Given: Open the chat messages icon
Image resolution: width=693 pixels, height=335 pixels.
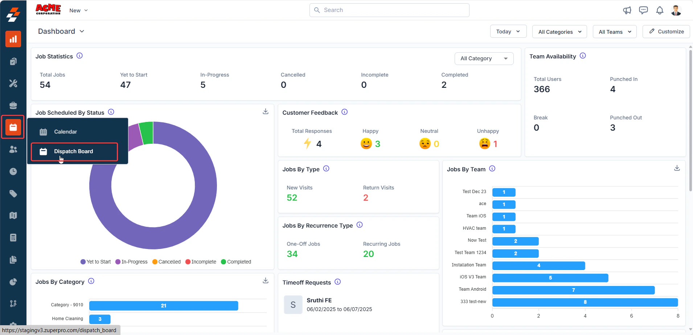Looking at the screenshot, I should [643, 10].
